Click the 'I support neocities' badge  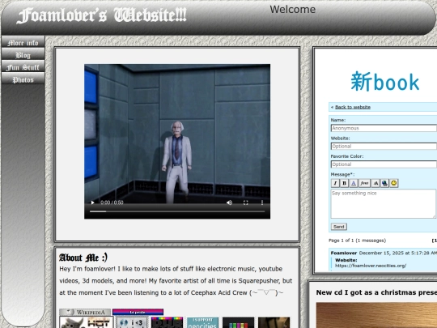[202, 322]
